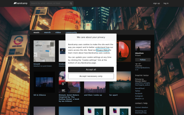Image resolution: width=184 pixels, height=115 pixels.
Task: Open the log in link
Action: [166, 3]
